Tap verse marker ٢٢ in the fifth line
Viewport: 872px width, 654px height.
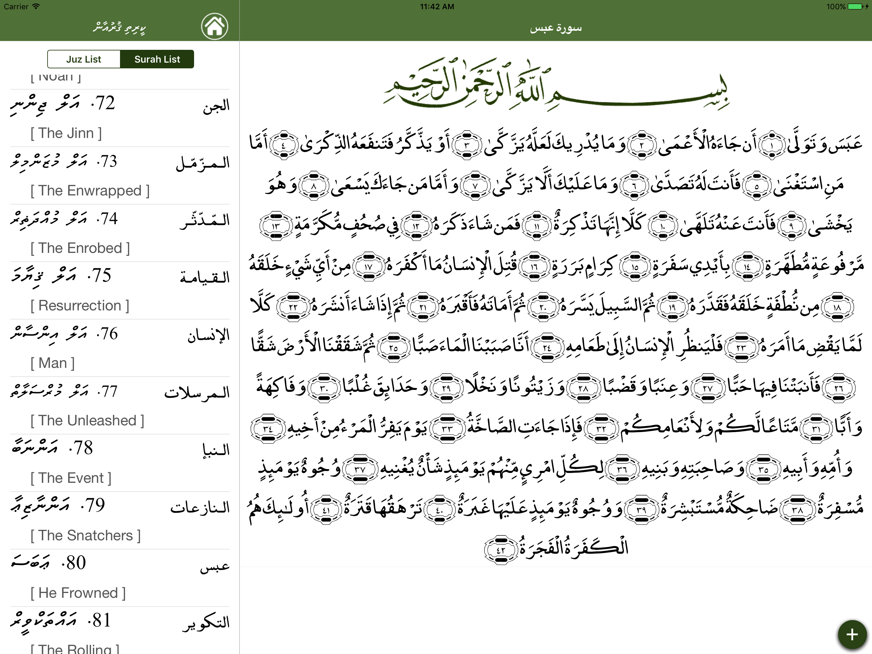click(293, 307)
